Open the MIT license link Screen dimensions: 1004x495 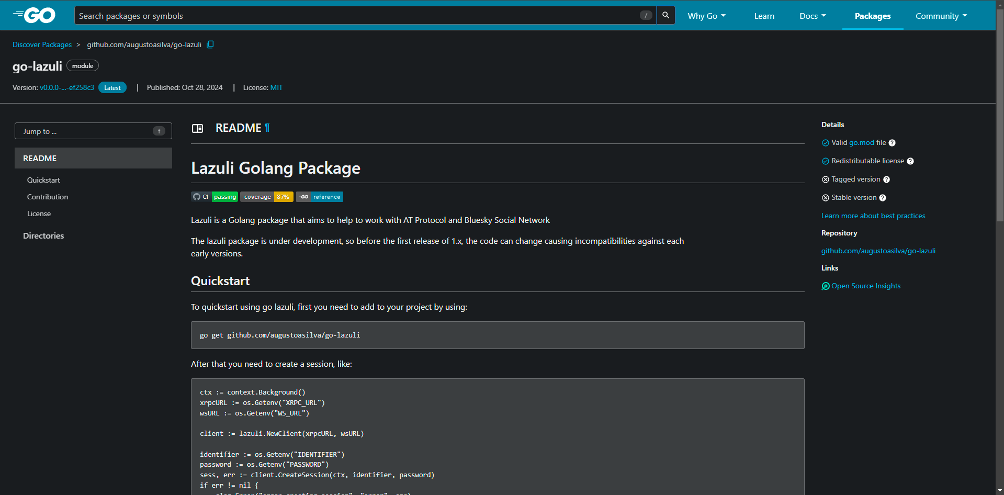(276, 87)
